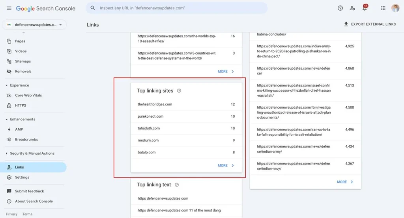The image size is (404, 218).
Task: Collapse the Experience section
Action: [6, 85]
